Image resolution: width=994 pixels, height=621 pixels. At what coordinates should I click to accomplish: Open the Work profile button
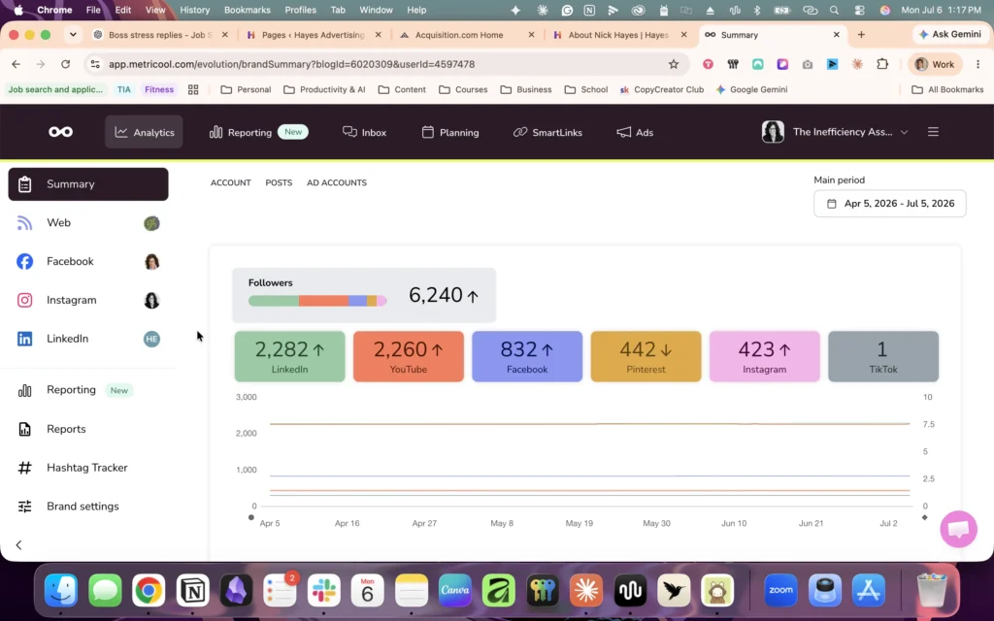(x=935, y=64)
